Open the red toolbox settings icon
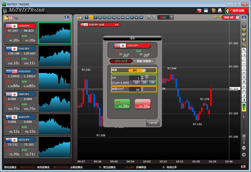 coord(199,11)
